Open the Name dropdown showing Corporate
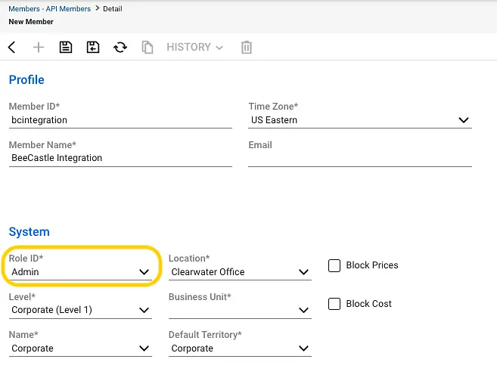This screenshot has width=497, height=384. pos(80,348)
